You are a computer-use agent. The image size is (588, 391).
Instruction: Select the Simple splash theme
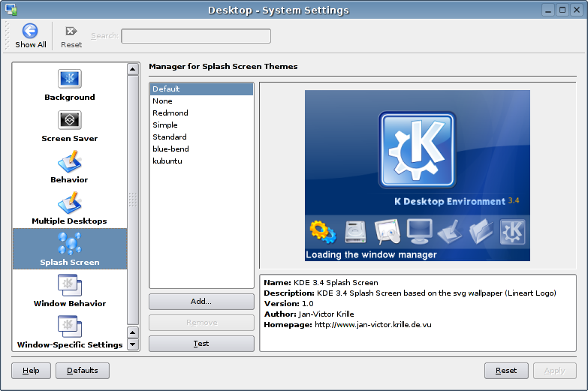pos(201,125)
